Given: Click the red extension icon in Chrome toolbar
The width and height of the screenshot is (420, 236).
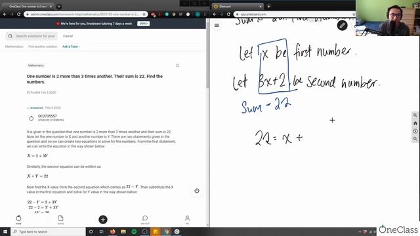Looking at the screenshot, I should (153, 14).
